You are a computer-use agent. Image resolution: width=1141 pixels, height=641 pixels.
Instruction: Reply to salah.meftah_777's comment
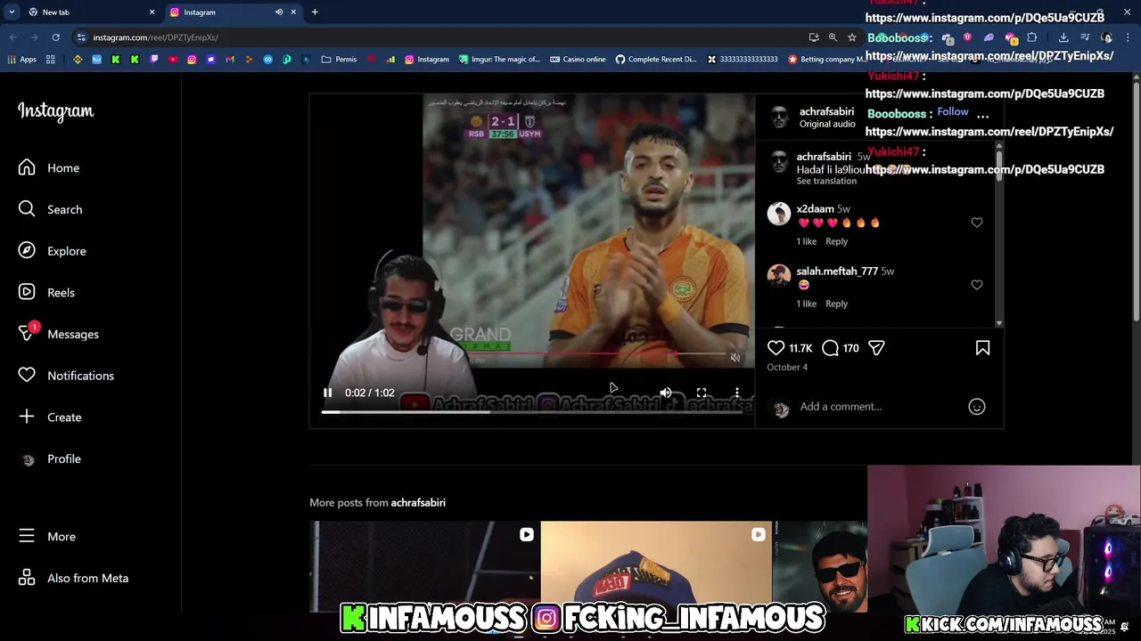coord(836,304)
